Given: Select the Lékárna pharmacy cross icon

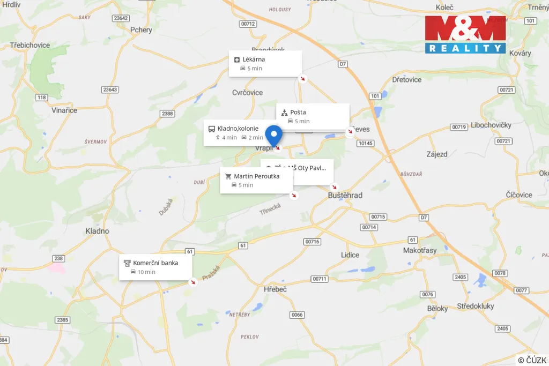Looking at the screenshot, I should [236, 60].
